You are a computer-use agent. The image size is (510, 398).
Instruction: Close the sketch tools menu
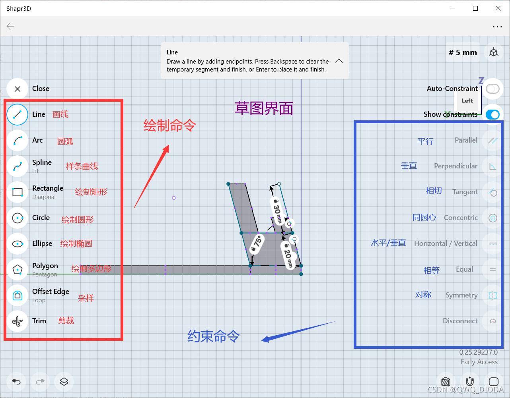click(x=17, y=89)
